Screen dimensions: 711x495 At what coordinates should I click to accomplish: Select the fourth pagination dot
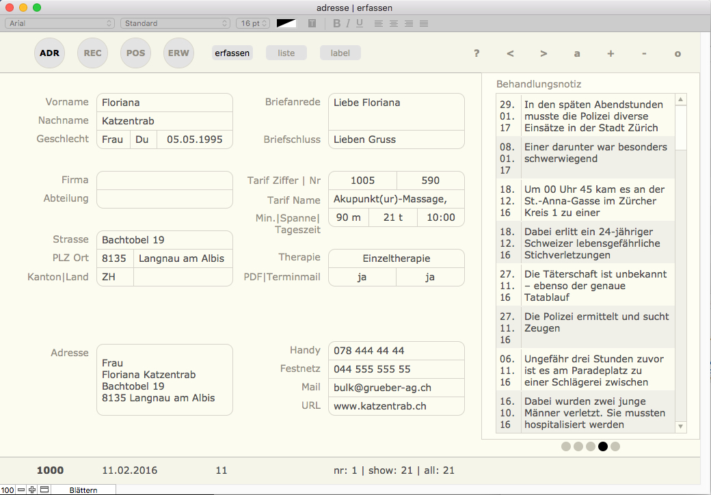(x=603, y=446)
